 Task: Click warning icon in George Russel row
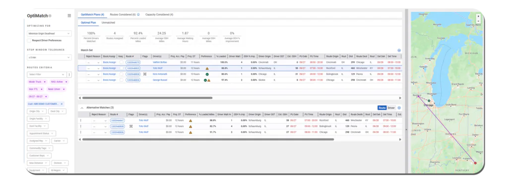coord(209,80)
